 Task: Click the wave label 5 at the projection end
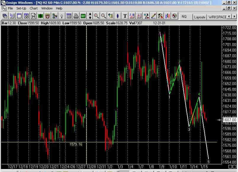tap(208, 162)
